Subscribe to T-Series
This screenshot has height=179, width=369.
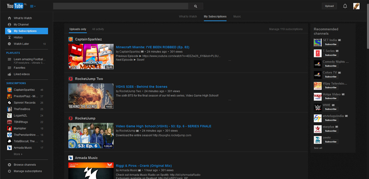[x=331, y=55]
